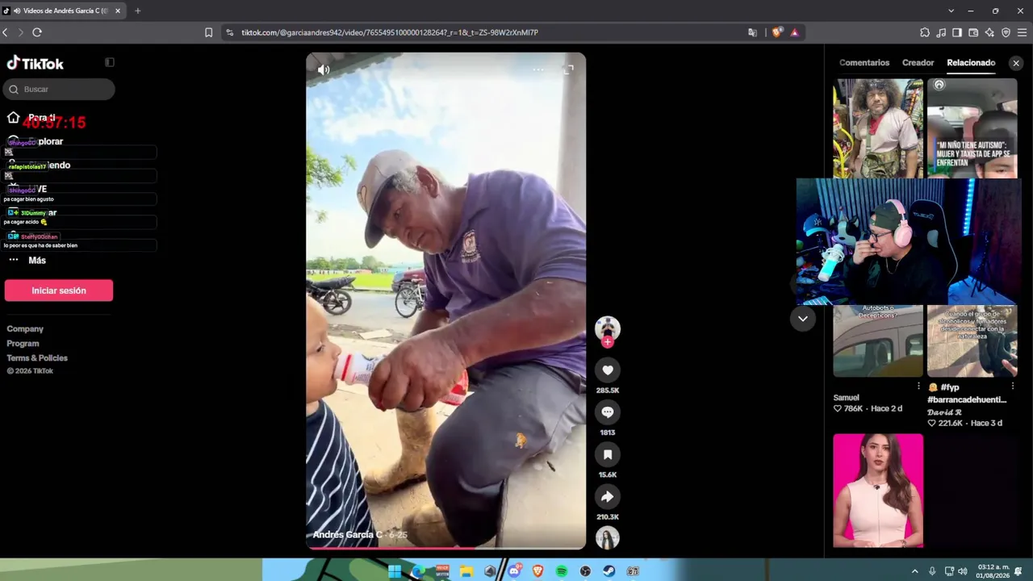This screenshot has height=581, width=1033.
Task: Click the Iniciar sesión button
Action: pyautogui.click(x=59, y=290)
